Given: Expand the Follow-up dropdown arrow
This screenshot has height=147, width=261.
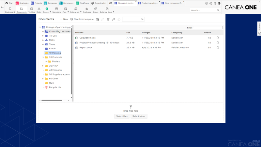Looking at the screenshot, I should click(x=81, y=12).
